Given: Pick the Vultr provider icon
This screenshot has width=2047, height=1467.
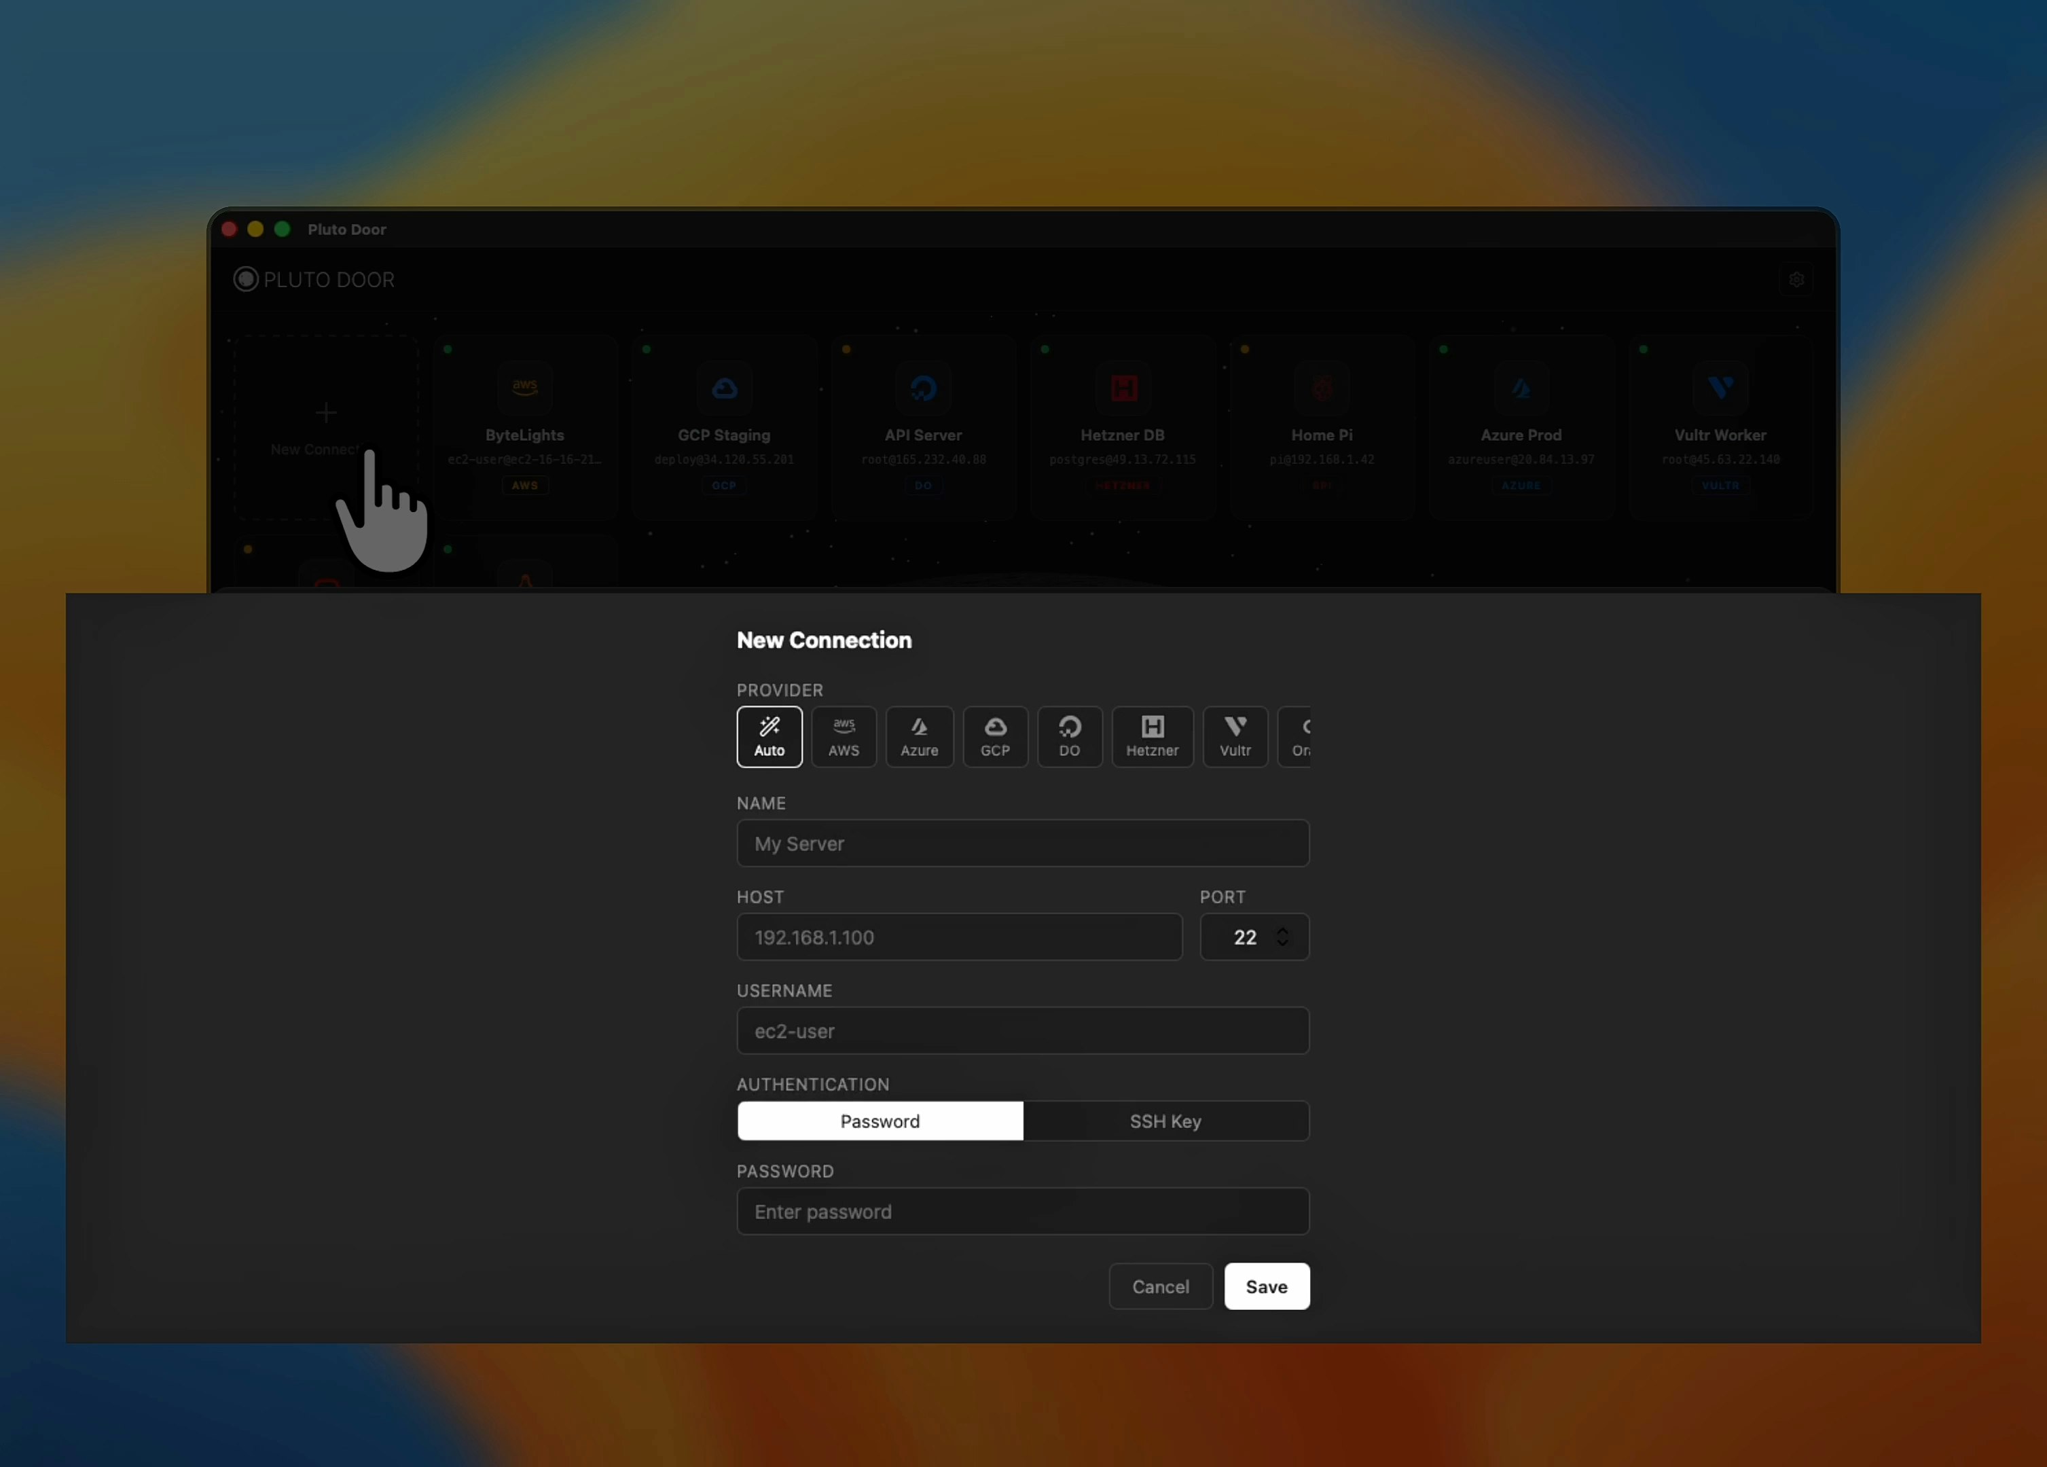Looking at the screenshot, I should pos(1235,736).
